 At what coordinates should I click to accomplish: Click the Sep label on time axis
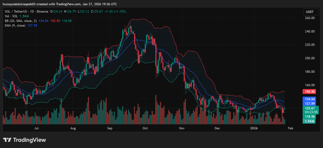coord(110,128)
